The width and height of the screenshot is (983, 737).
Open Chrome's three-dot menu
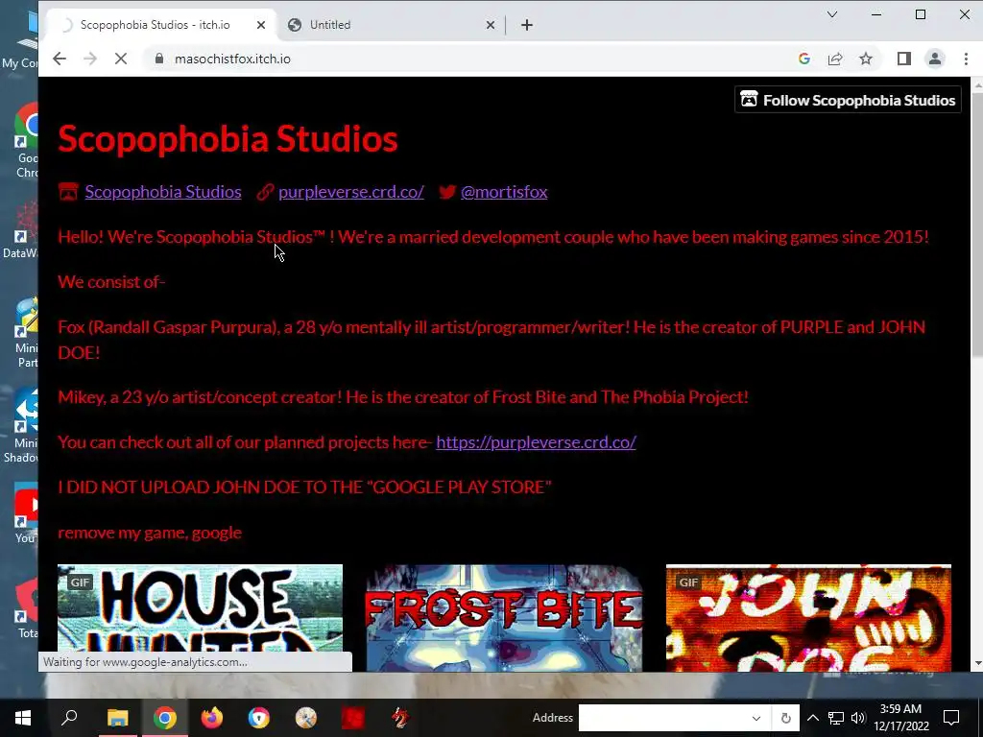[x=966, y=59]
